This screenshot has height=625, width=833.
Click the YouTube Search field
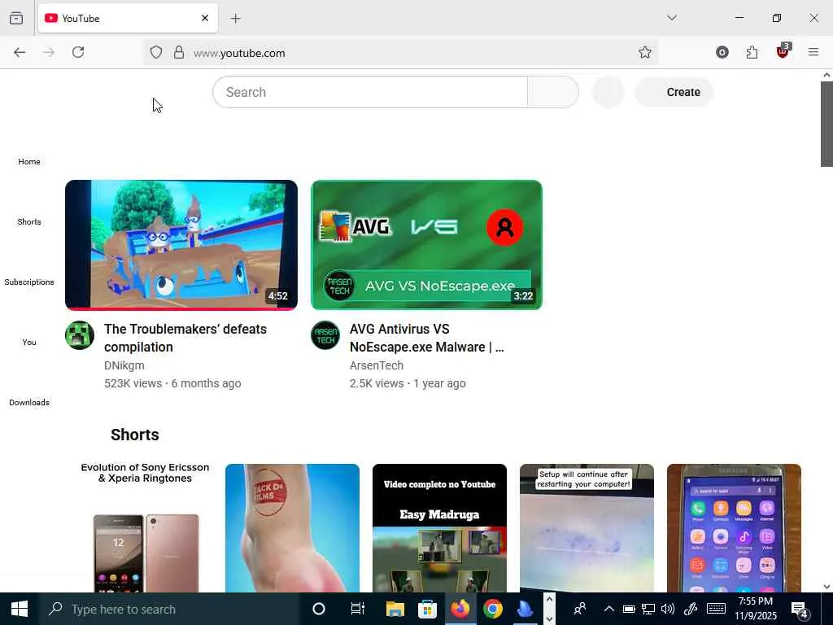(x=370, y=92)
